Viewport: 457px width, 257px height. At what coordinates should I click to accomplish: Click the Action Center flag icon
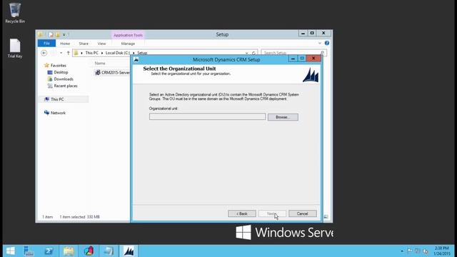click(410, 251)
